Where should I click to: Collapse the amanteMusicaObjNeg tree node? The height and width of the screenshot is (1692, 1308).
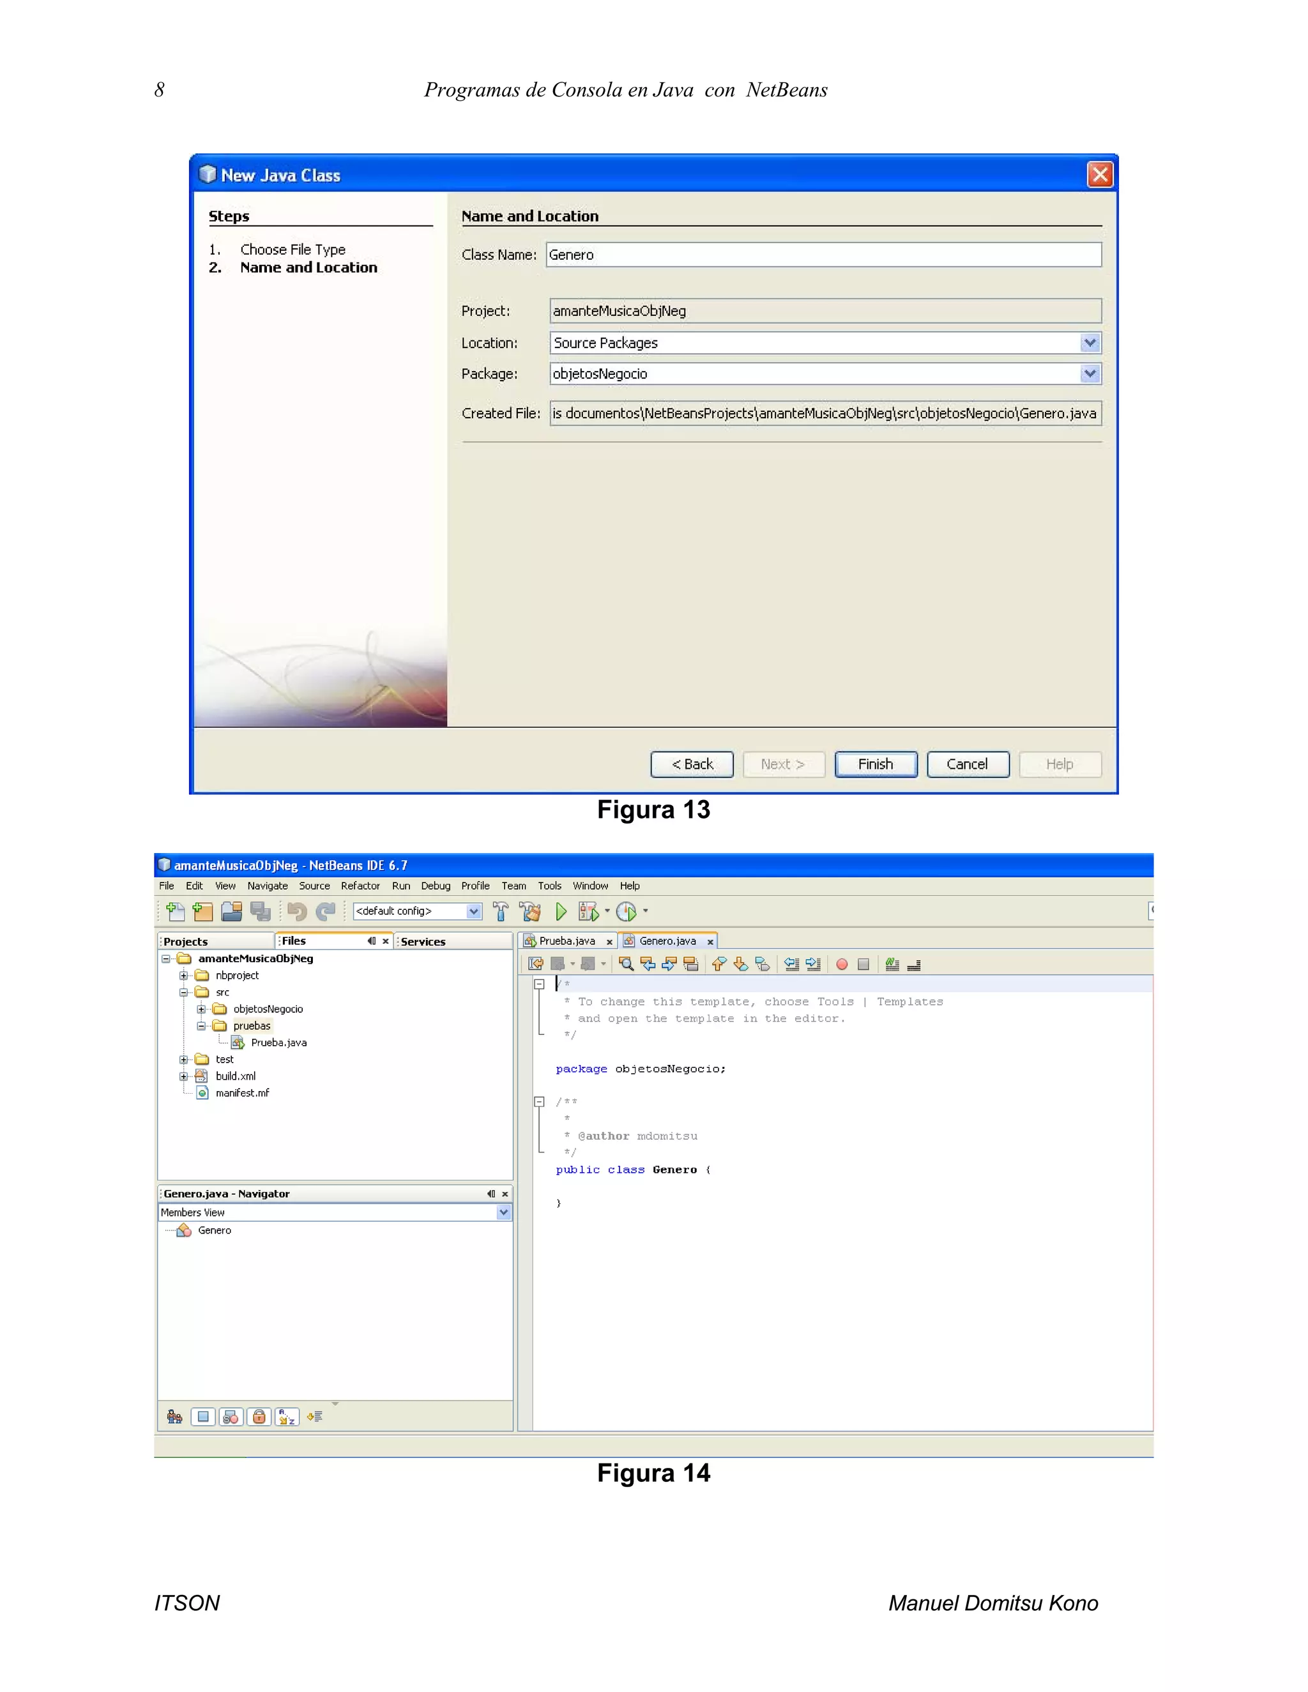[x=166, y=959]
